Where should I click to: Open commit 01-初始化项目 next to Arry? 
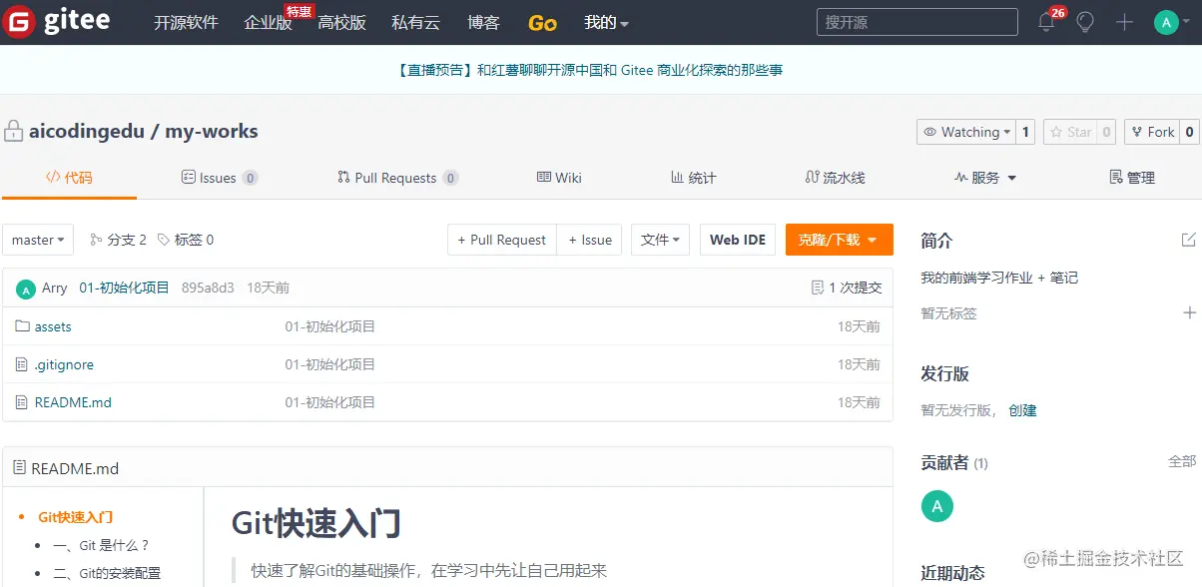click(x=125, y=288)
